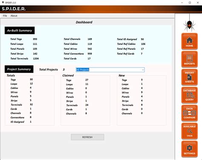
Task: Select the All Projects combo box field
Action: (110, 70)
